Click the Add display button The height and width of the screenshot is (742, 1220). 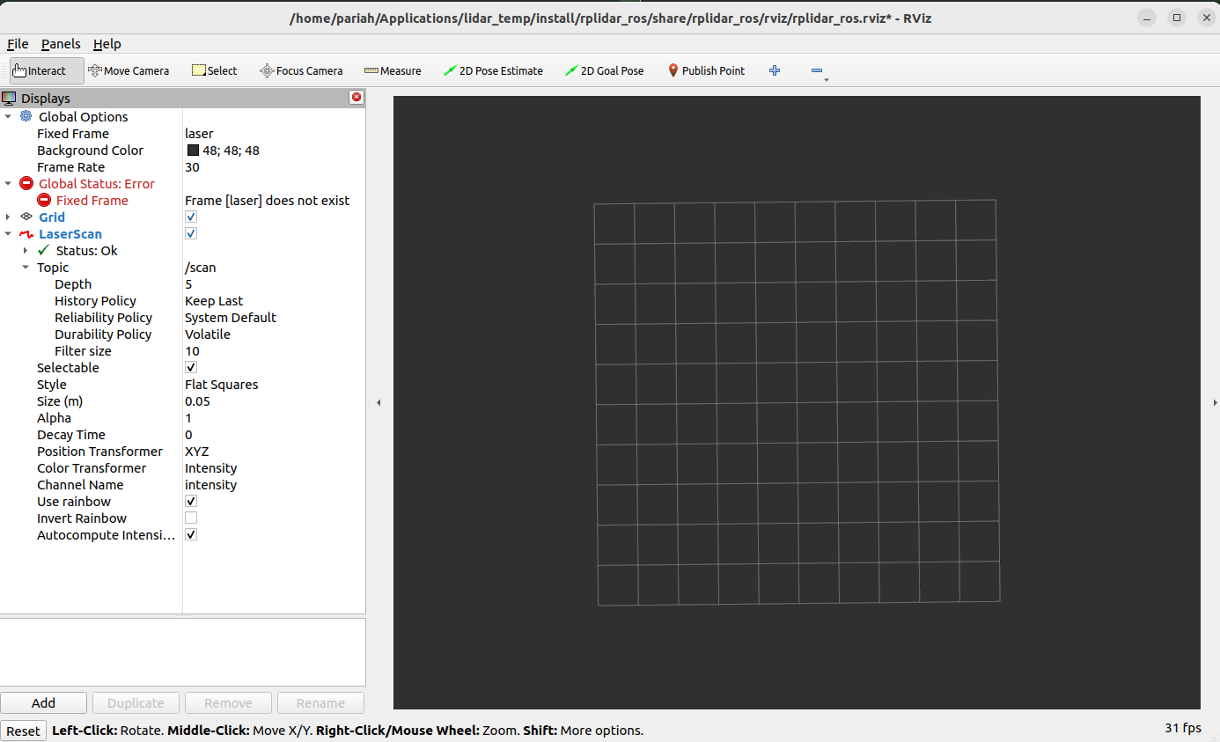tap(43, 702)
